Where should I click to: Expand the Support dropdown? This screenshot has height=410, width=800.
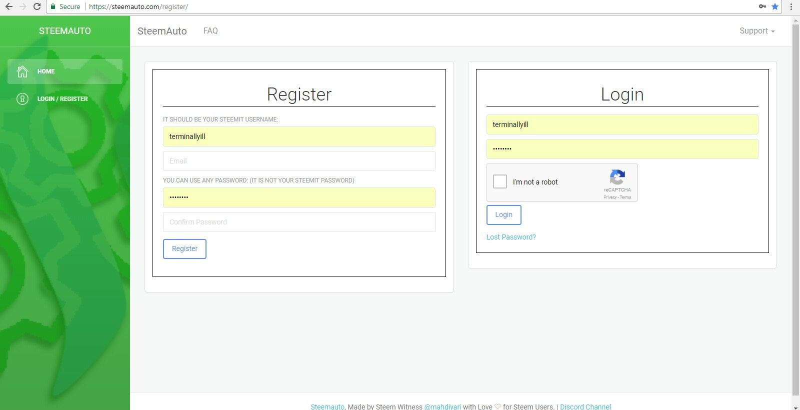pyautogui.click(x=757, y=30)
